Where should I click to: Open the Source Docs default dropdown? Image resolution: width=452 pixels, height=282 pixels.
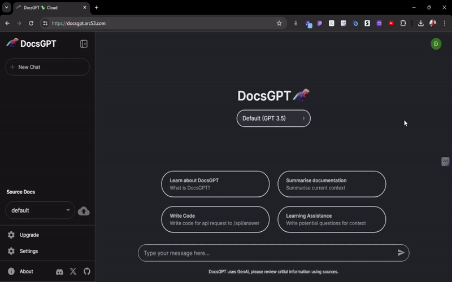[x=40, y=210]
